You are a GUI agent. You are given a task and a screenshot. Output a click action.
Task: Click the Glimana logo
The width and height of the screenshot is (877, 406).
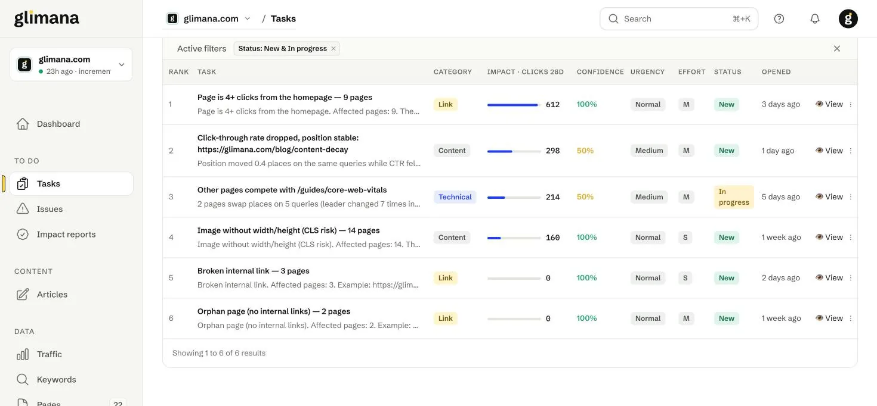coord(47,18)
